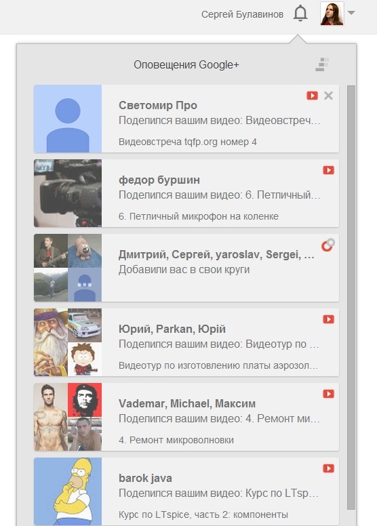This screenshot has width=377, height=526.
Task: Click YouTube icon on Светомир Про notification
Action: (x=312, y=96)
